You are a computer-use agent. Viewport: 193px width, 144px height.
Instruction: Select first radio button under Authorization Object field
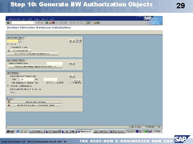pyautogui.click(x=8, y=44)
